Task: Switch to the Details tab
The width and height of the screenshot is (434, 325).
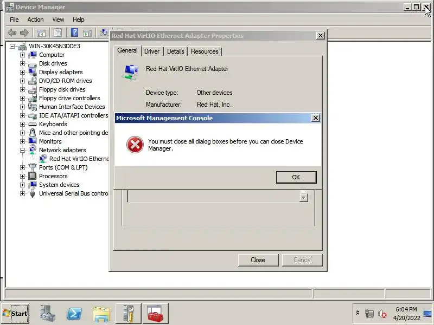Action: (175, 51)
